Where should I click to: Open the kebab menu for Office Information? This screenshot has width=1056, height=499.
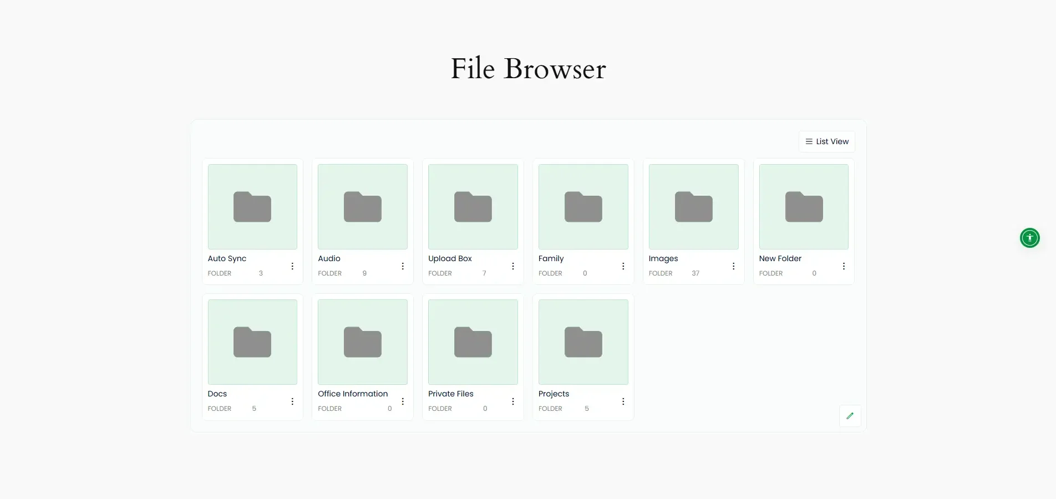[402, 401]
